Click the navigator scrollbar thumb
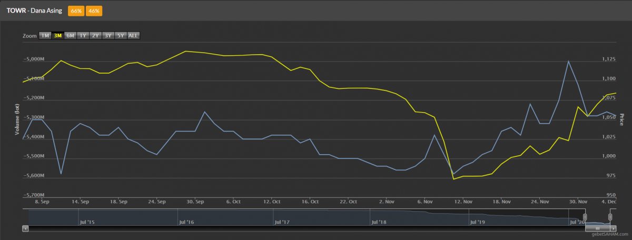The image size is (632, 240). click(x=597, y=228)
